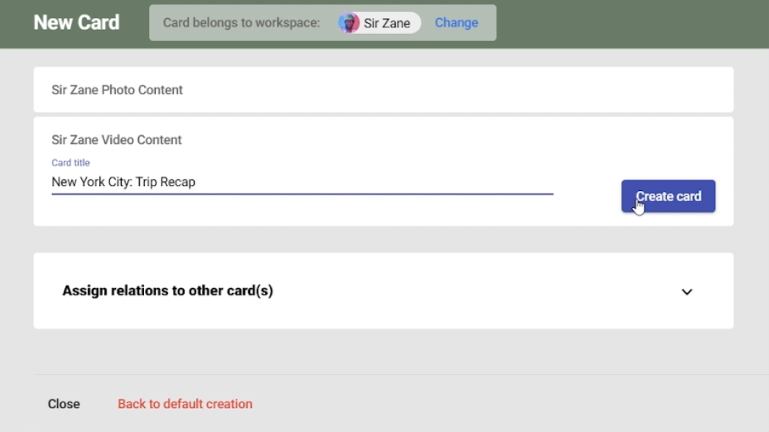Viewport: 769px width, 432px height.
Task: Select the Sir Zane name in workspace chip
Action: (387, 23)
